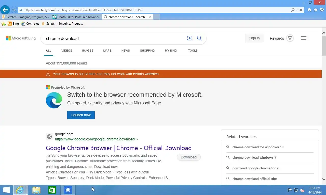Viewport: 326px width, 195px height.
Task: Select related search chrome download for windows 10
Action: [258, 147]
